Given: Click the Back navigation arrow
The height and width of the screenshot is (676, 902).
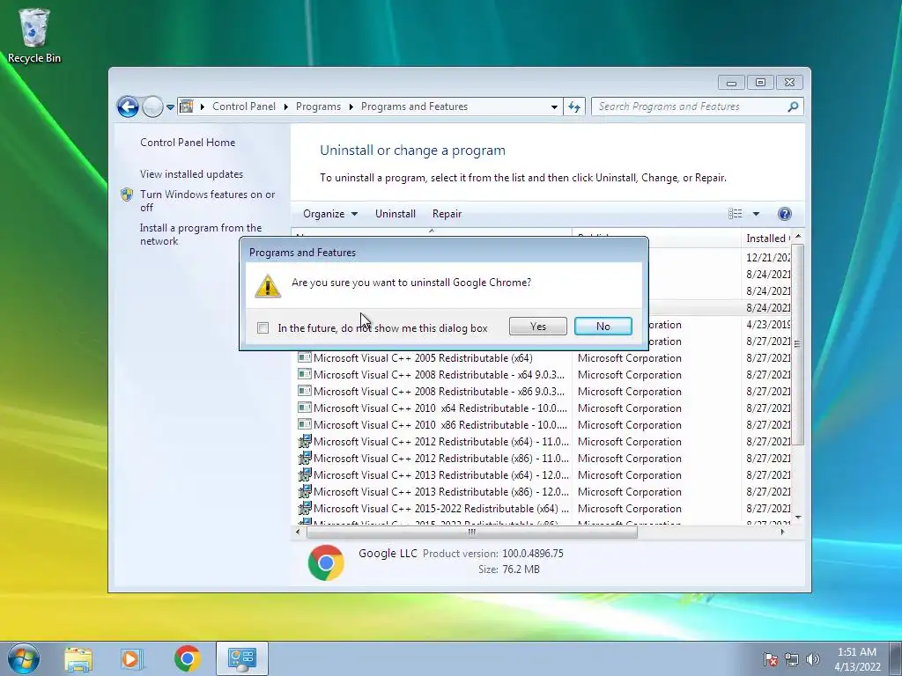Looking at the screenshot, I should pyautogui.click(x=128, y=107).
